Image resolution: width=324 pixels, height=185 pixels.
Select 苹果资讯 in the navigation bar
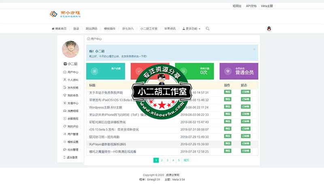170,29
